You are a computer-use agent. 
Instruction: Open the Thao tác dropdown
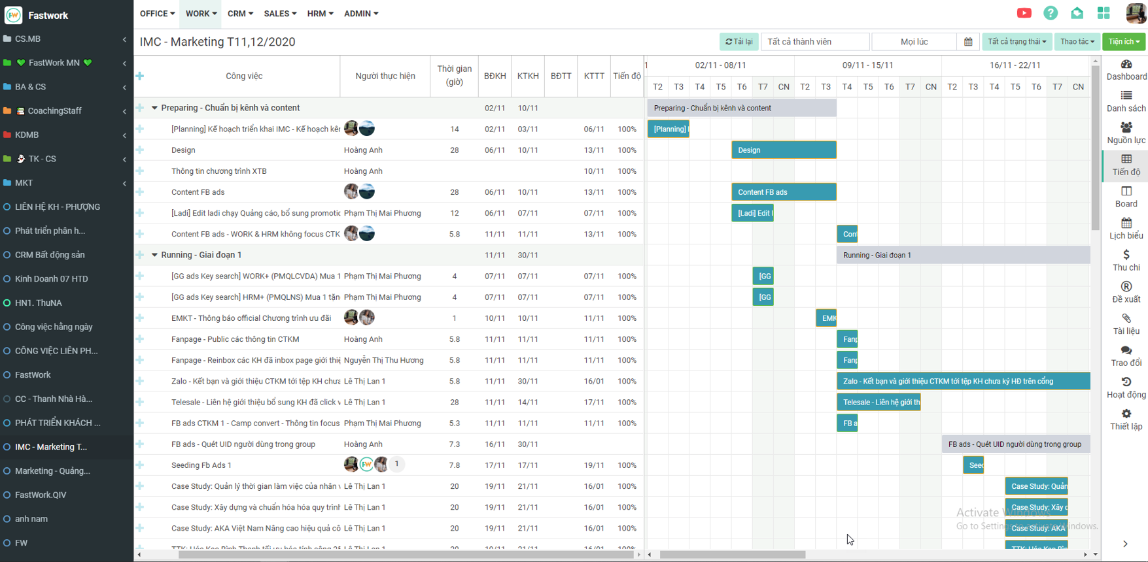tap(1077, 42)
